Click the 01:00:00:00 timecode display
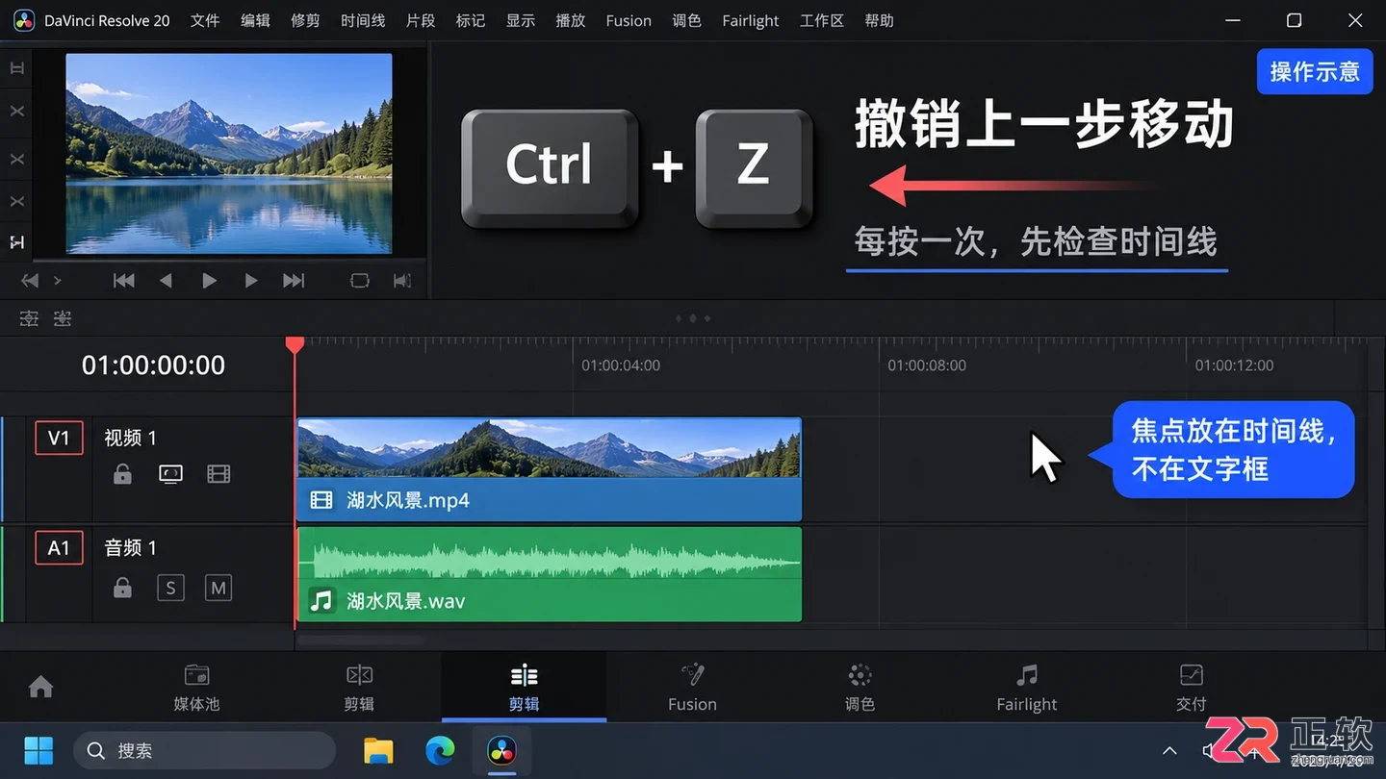Viewport: 1386px width, 779px height. pos(153,364)
